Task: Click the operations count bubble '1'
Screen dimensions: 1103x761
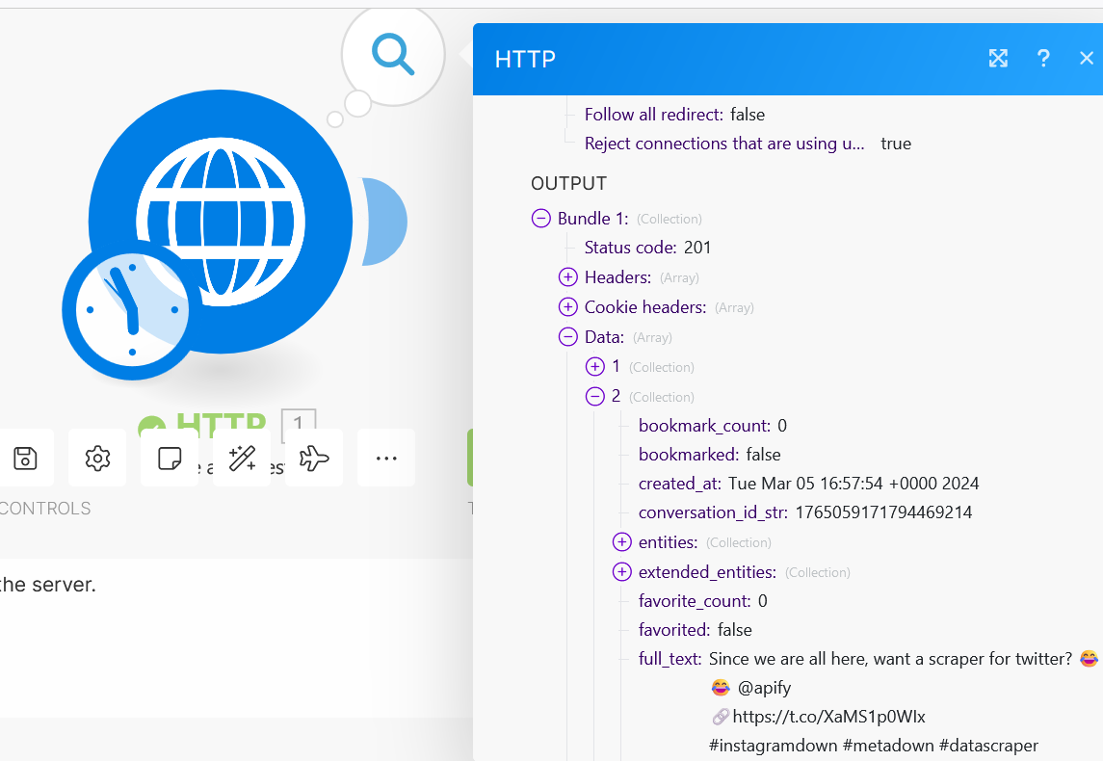Action: pyautogui.click(x=299, y=422)
